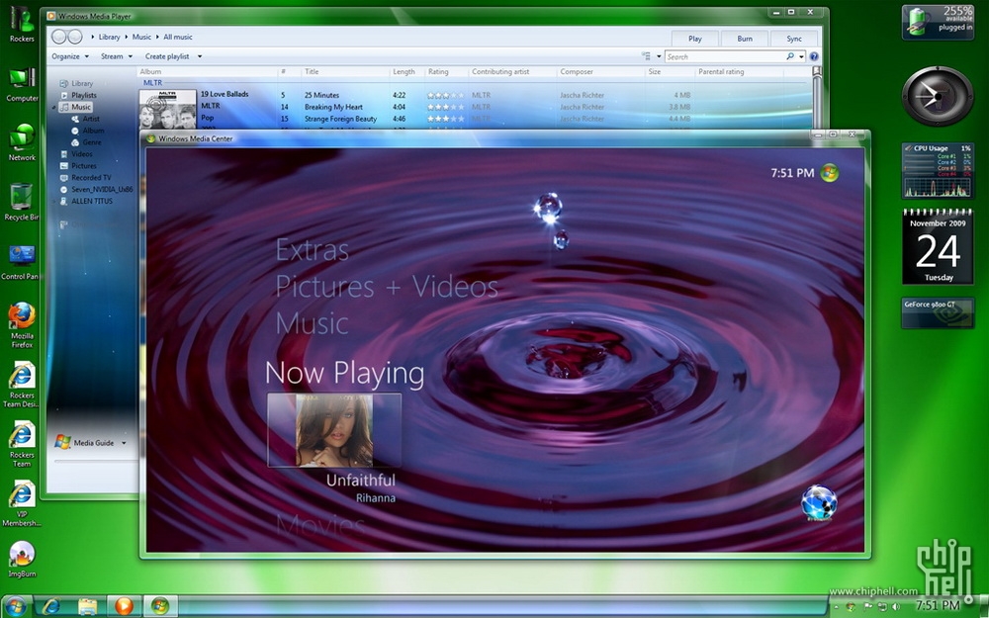989x618 pixels.
Task: Select Pictures + Videos in Media Center
Action: pyautogui.click(x=387, y=287)
